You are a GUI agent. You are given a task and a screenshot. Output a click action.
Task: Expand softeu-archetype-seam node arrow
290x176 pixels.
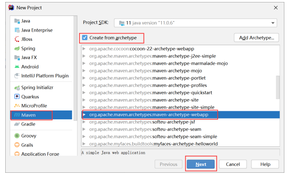pos(84,129)
